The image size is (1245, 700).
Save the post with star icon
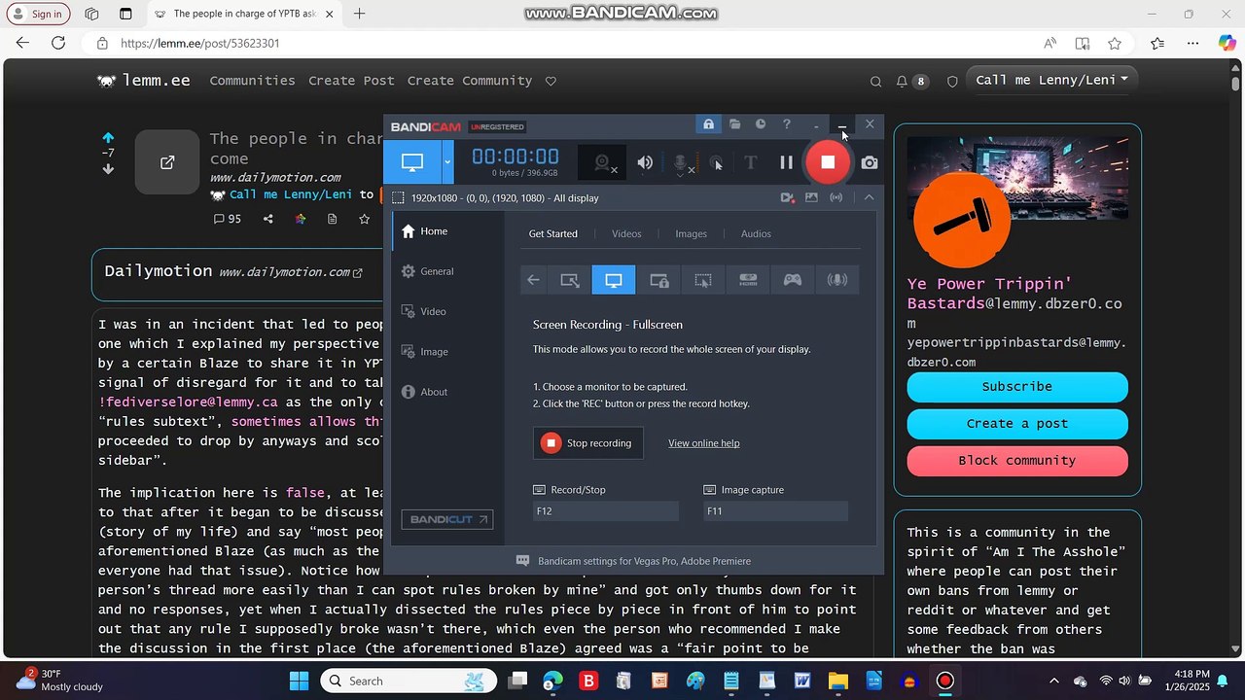tap(364, 220)
